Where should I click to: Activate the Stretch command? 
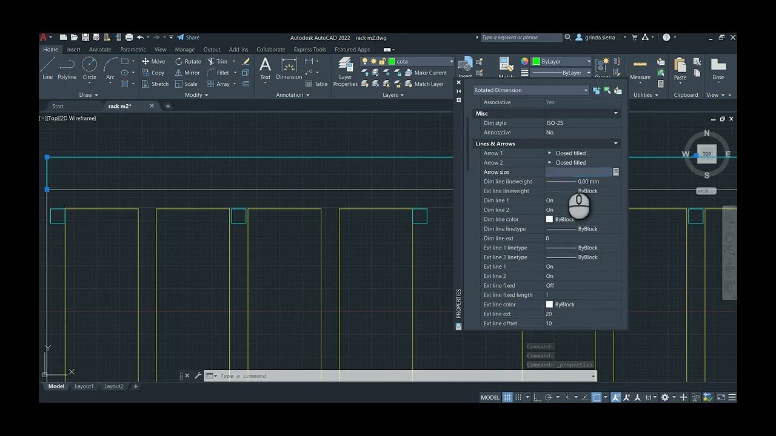155,84
